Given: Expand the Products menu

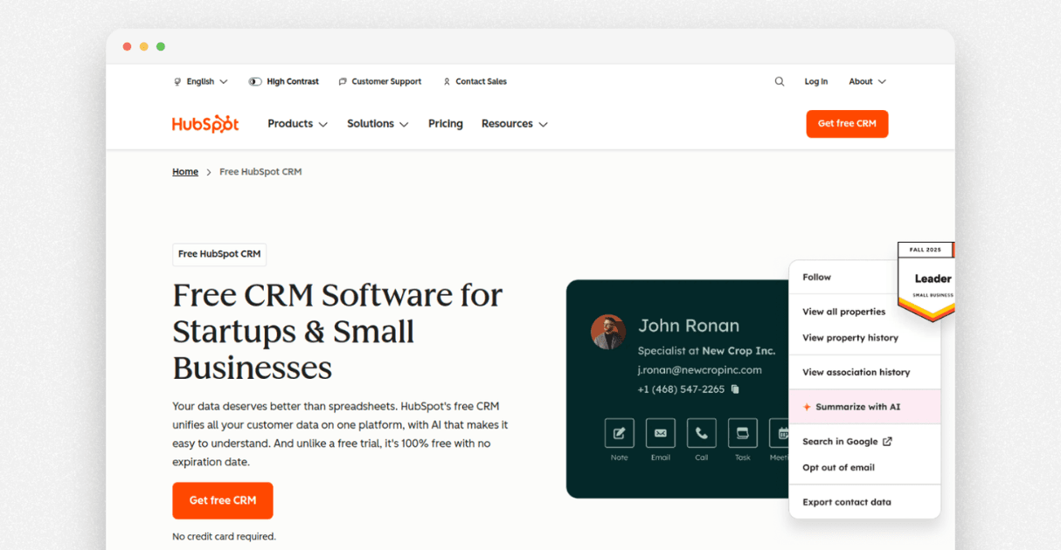Looking at the screenshot, I should (297, 124).
